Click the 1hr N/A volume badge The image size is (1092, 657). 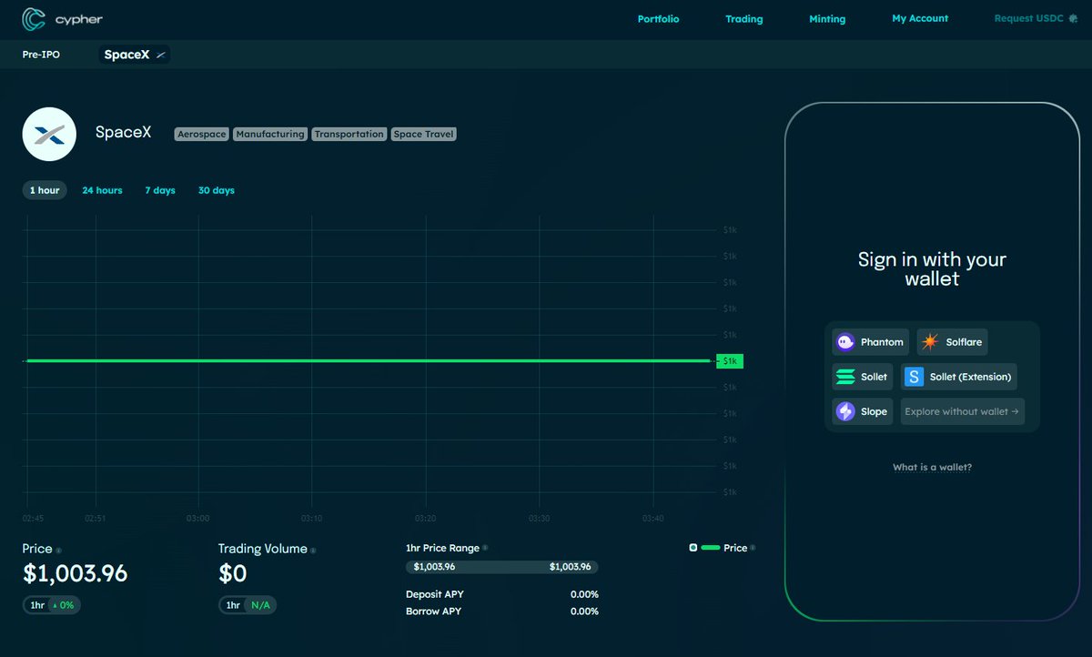pos(248,605)
